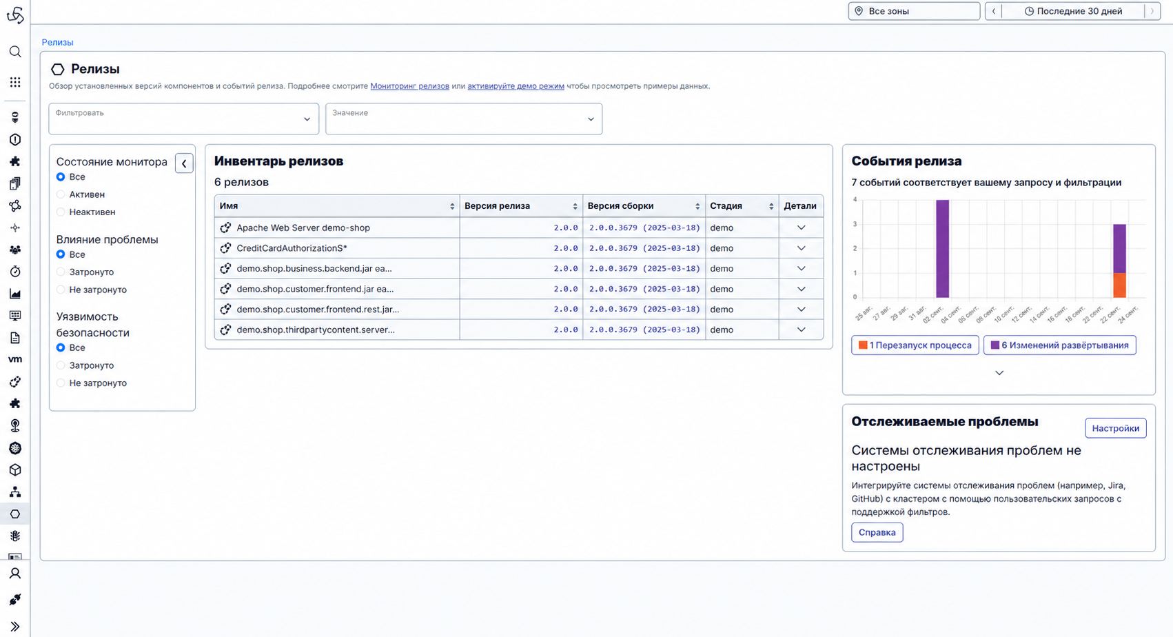Select the highlighted Releases hexagon sidebar icon
Image resolution: width=1173 pixels, height=637 pixels.
coord(15,514)
